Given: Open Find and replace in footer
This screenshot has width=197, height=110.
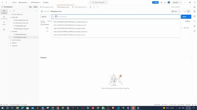Looking at the screenshot, I should click(15, 105).
